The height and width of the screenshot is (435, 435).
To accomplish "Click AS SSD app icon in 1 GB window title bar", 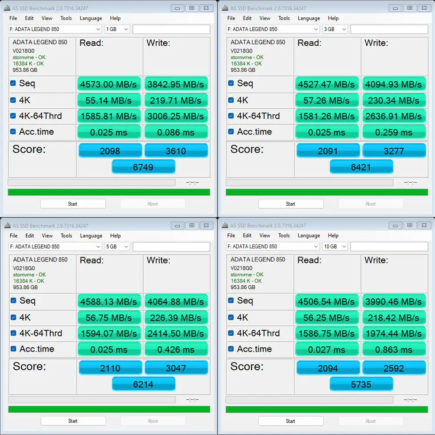I will click(7, 8).
